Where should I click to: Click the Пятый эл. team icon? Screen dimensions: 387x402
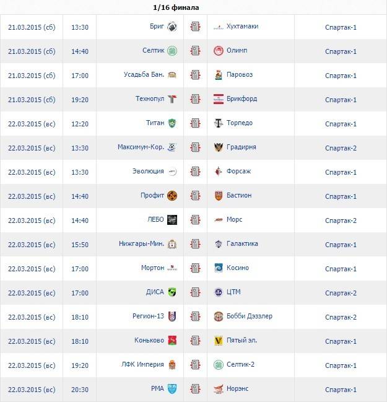[x=218, y=341]
